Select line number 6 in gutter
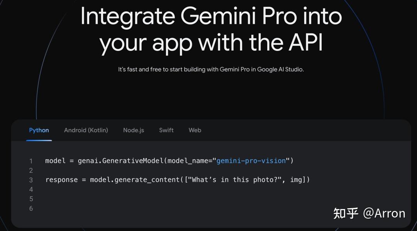The image size is (417, 231). [x=31, y=208]
